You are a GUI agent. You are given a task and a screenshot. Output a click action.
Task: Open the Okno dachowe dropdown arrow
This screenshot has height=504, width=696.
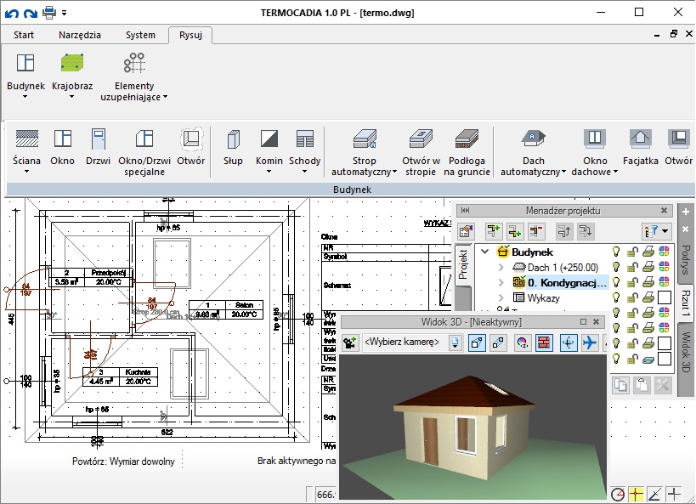[615, 172]
